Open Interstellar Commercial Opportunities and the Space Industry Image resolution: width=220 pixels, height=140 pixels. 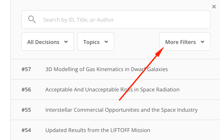point(121,110)
